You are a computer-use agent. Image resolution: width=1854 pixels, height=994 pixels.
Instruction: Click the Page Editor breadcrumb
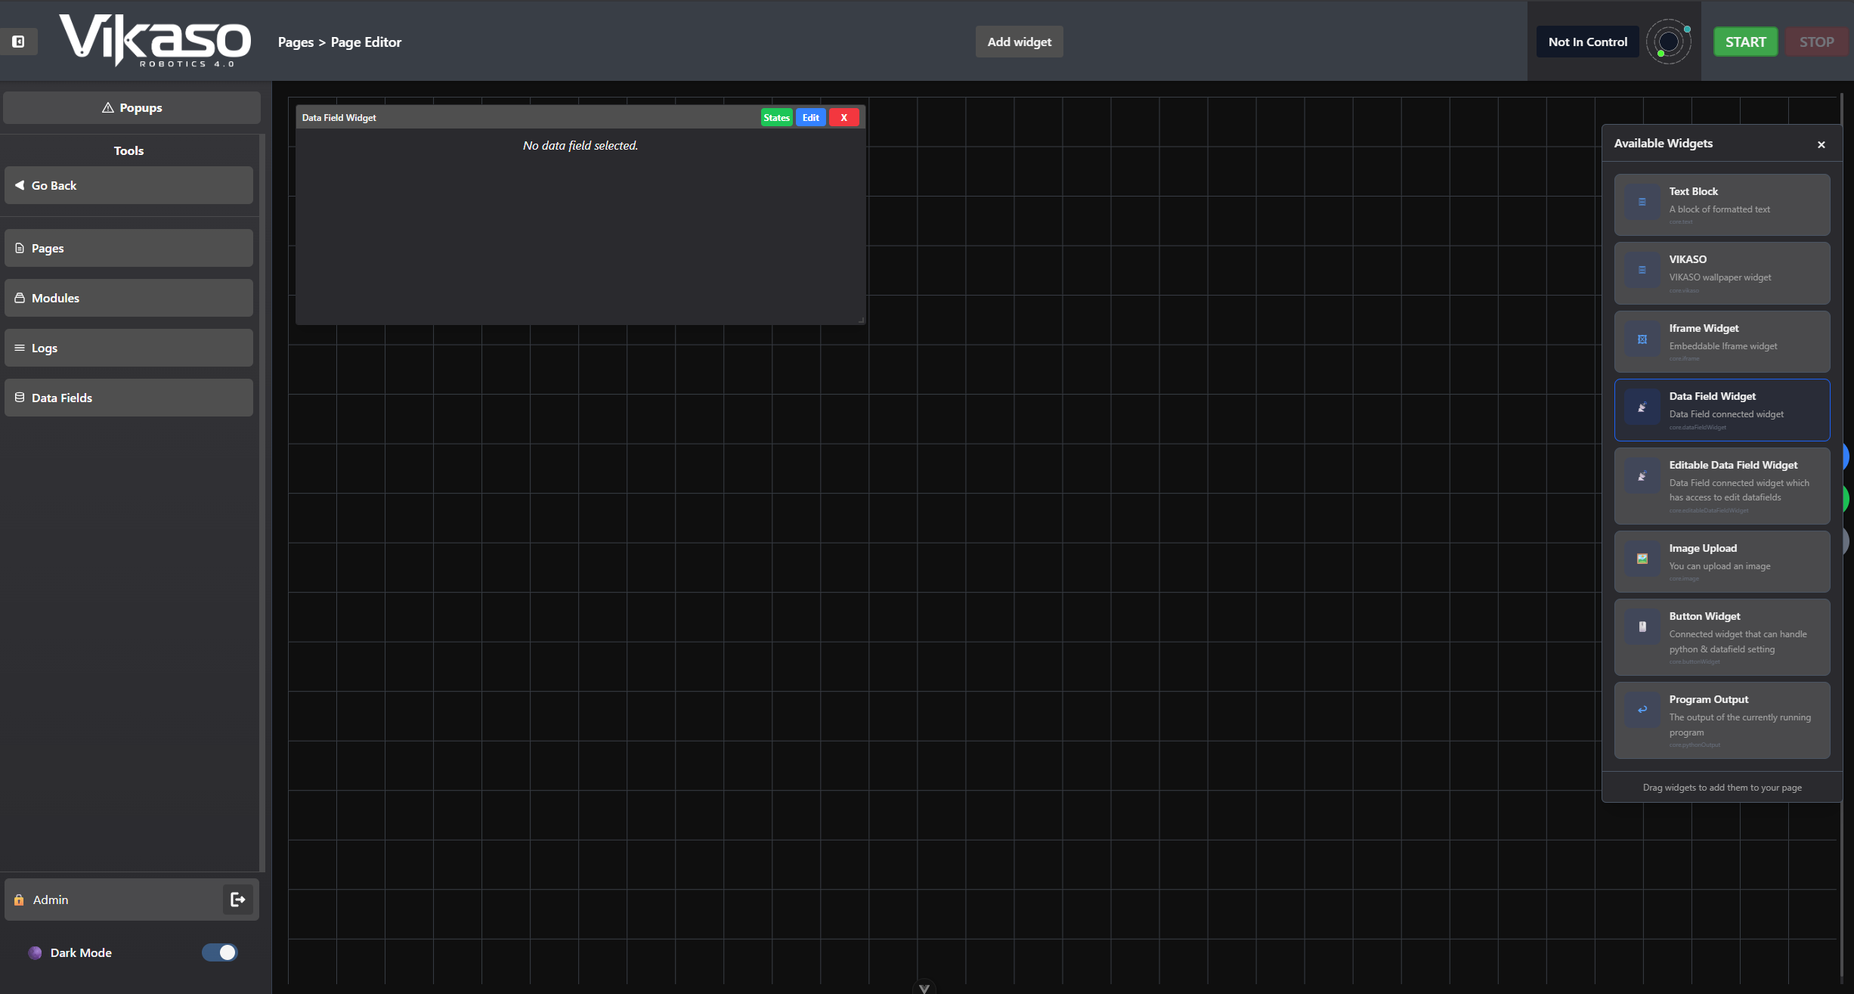pyautogui.click(x=366, y=42)
